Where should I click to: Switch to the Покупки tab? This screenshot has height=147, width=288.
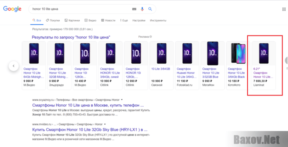pyautogui.click(x=53, y=20)
